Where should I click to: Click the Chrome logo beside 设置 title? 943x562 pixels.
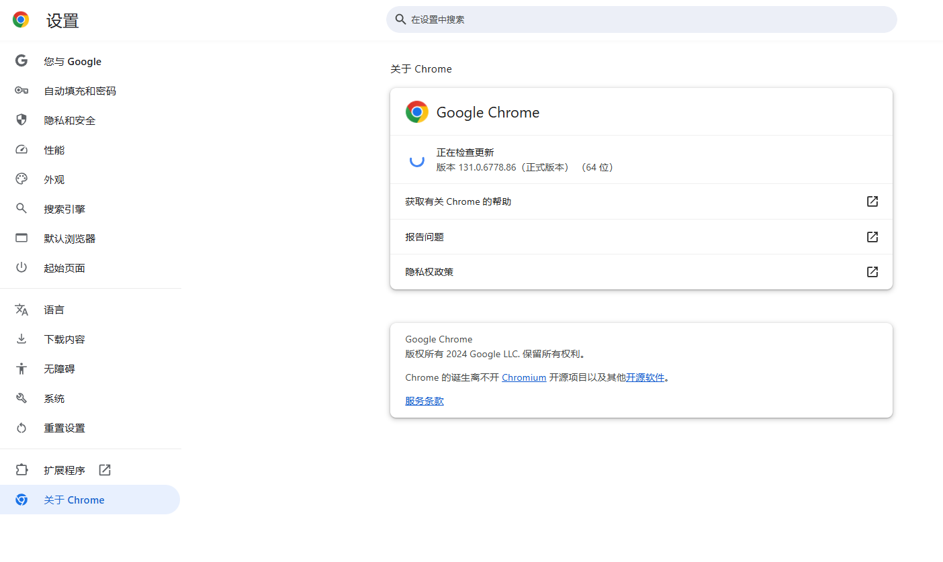click(x=21, y=20)
